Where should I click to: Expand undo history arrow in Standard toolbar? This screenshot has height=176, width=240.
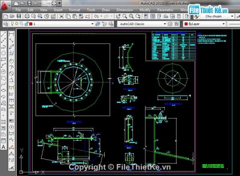coord(101,16)
